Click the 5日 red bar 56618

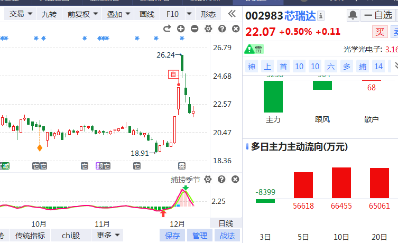[x=303, y=185]
